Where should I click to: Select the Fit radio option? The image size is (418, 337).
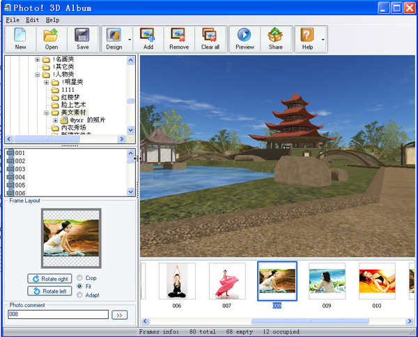[x=79, y=286]
